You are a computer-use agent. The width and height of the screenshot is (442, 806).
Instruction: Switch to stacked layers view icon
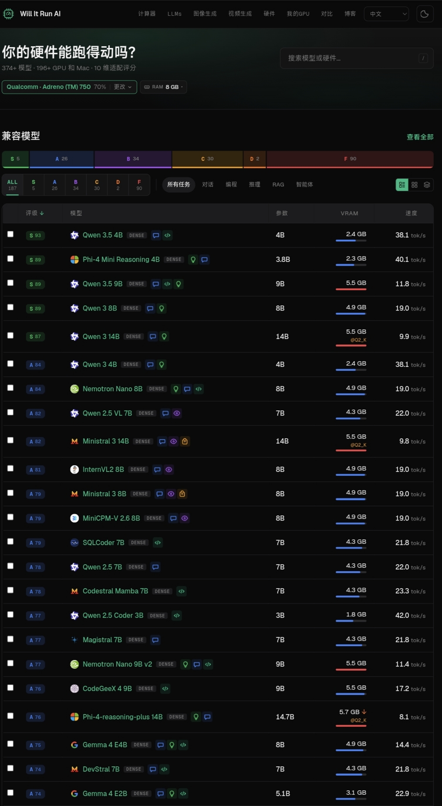coord(427,185)
